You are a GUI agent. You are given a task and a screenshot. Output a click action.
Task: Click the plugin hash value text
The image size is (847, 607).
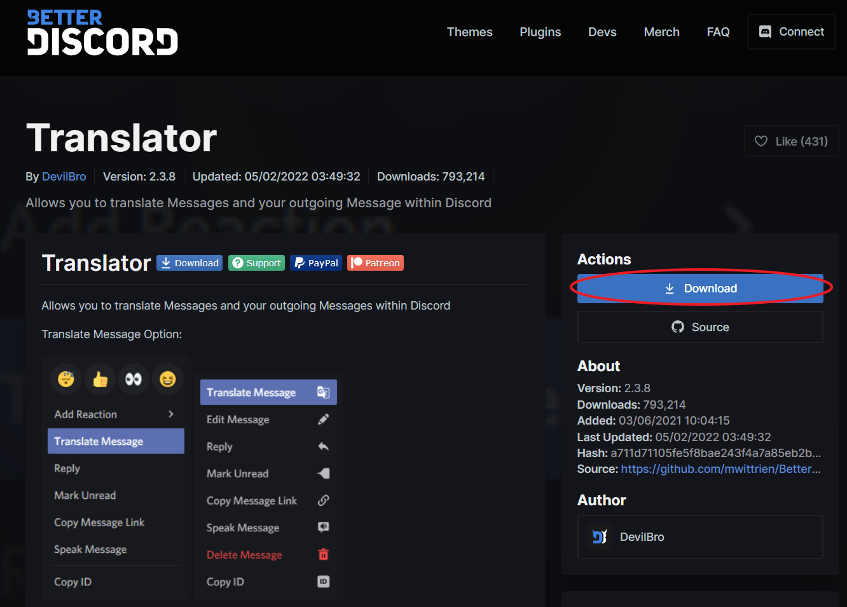point(716,453)
